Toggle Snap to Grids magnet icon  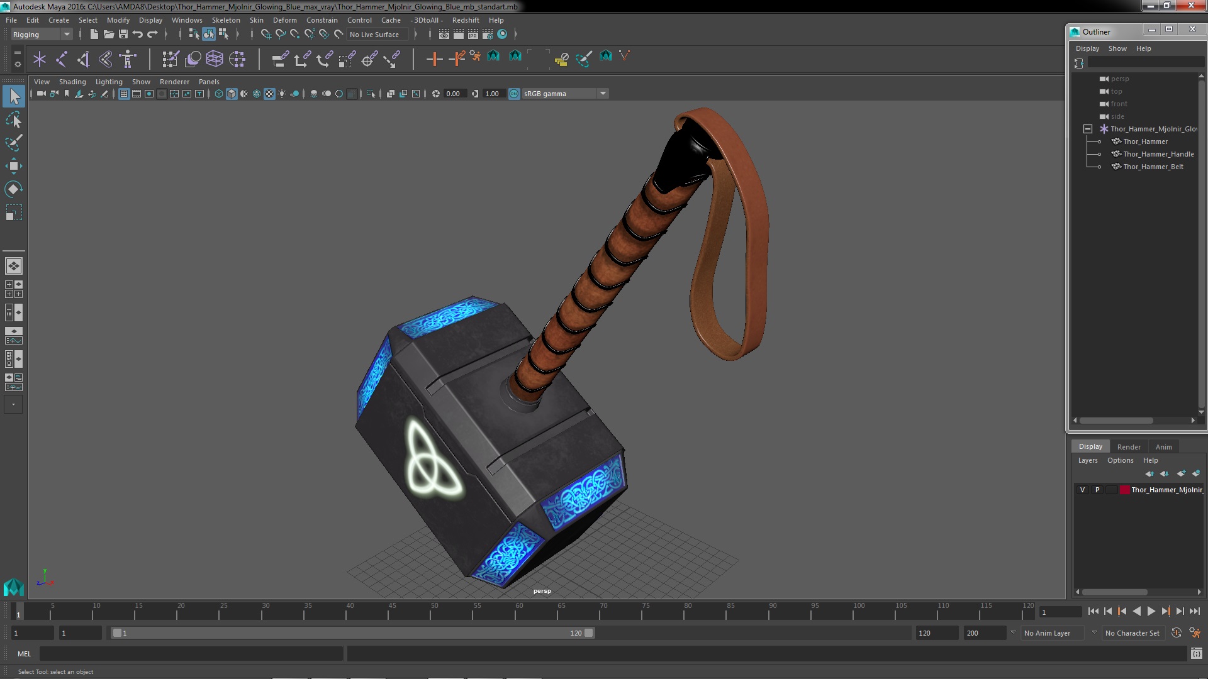click(266, 34)
